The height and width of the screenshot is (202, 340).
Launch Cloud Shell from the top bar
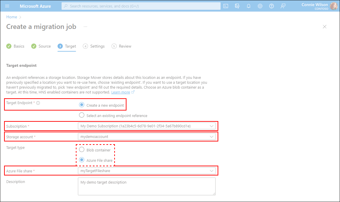[x=226, y=6]
